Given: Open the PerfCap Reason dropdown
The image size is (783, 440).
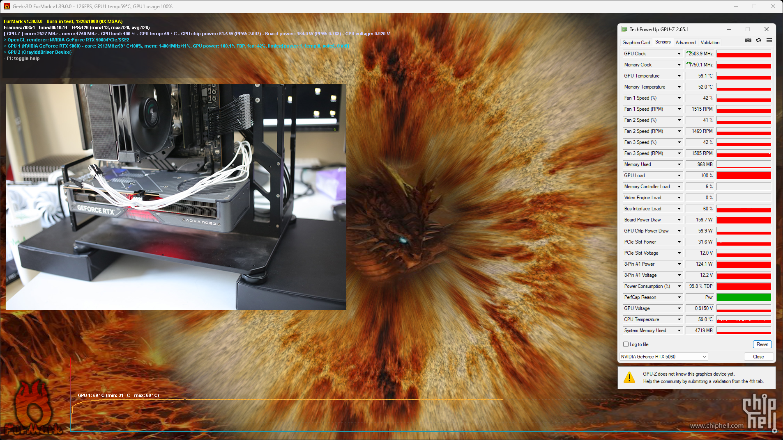Looking at the screenshot, I should pyautogui.click(x=679, y=297).
